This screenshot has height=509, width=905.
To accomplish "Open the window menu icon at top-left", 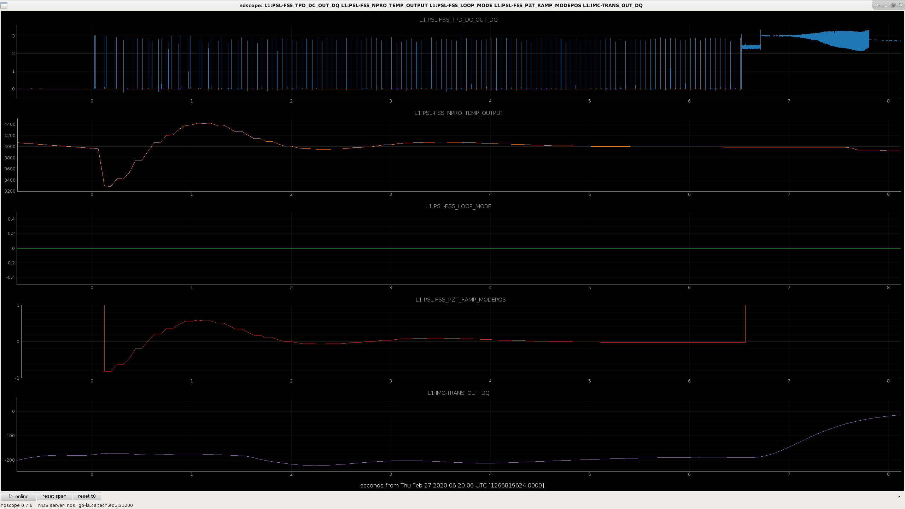I will [4, 5].
